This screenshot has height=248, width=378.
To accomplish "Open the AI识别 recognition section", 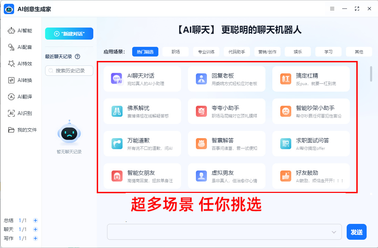I will point(20,113).
